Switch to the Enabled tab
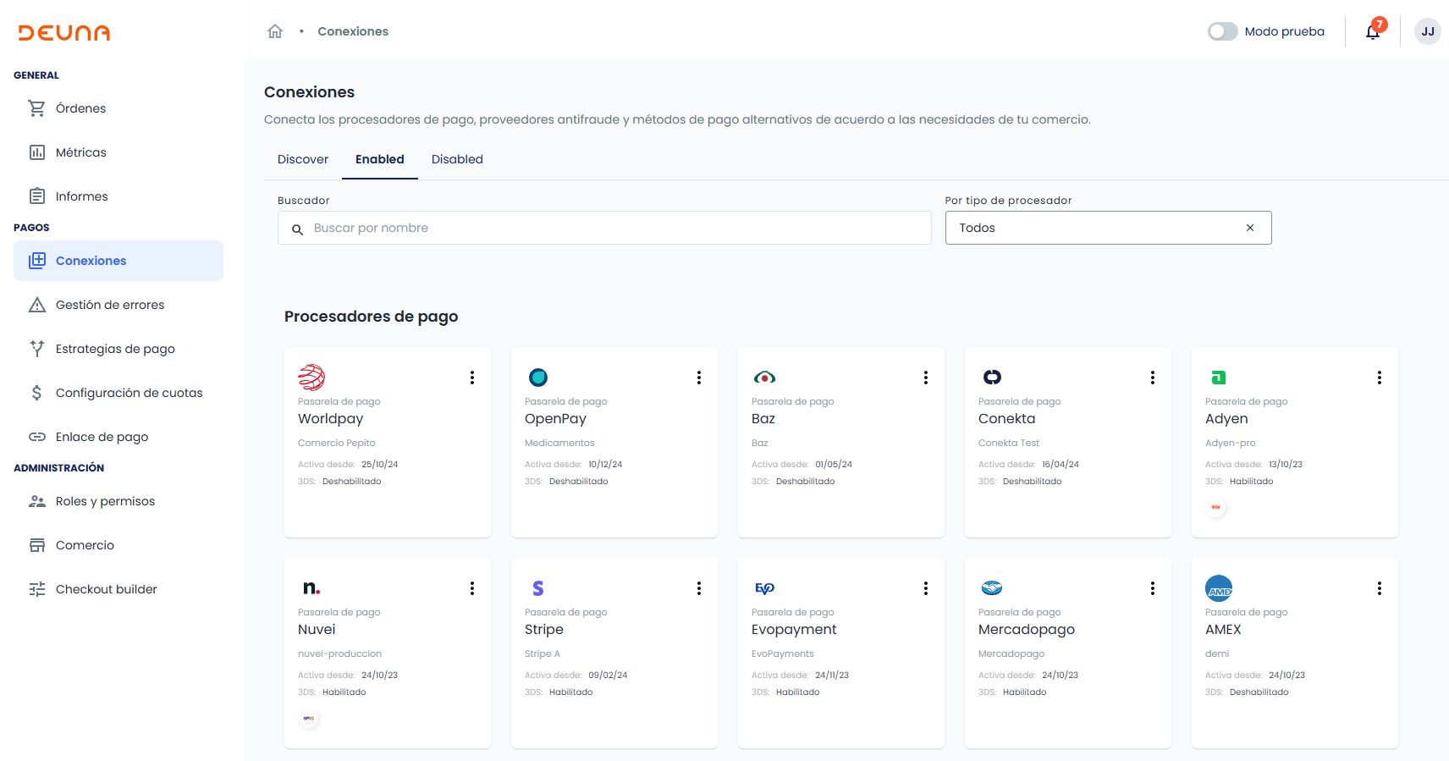Image resolution: width=1449 pixels, height=761 pixels. click(380, 159)
